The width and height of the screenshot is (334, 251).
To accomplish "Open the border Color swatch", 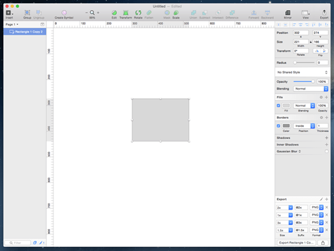I will [x=286, y=125].
